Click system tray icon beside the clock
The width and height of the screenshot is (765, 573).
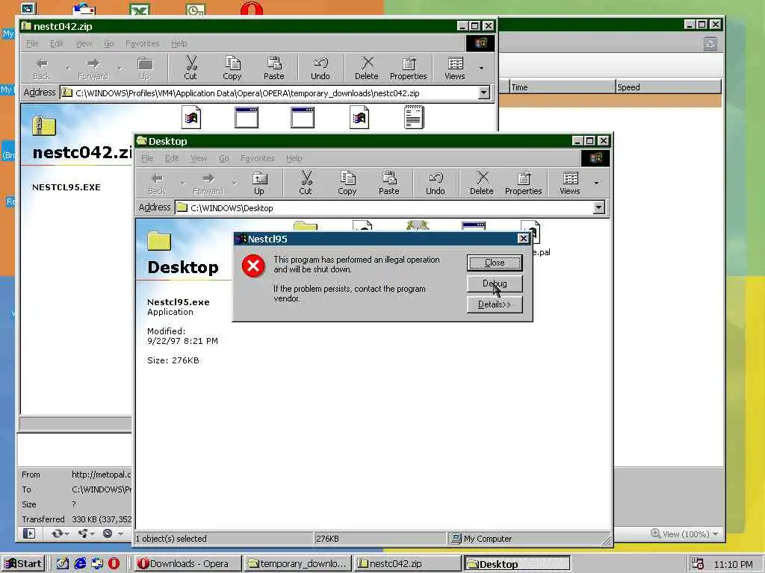coord(699,564)
